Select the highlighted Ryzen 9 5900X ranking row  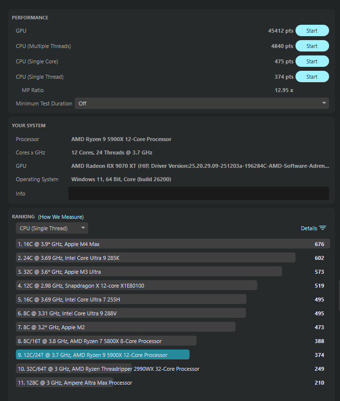(102, 354)
